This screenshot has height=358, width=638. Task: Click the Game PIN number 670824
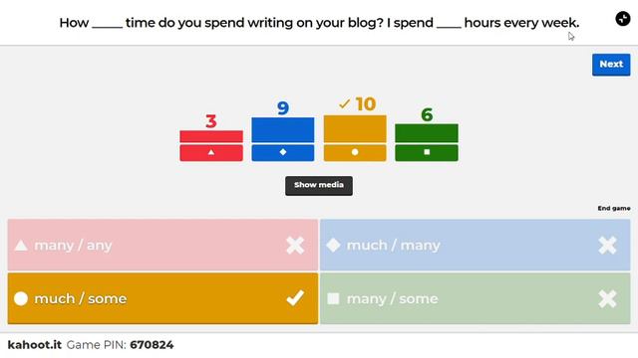pyautogui.click(x=152, y=345)
